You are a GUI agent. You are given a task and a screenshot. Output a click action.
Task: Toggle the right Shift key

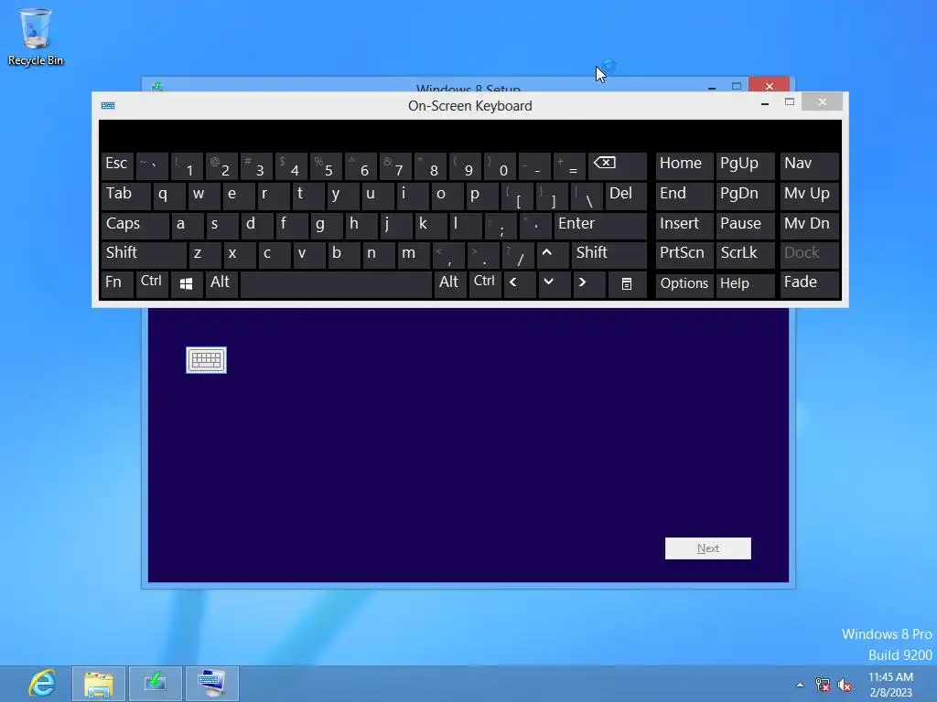pos(609,254)
